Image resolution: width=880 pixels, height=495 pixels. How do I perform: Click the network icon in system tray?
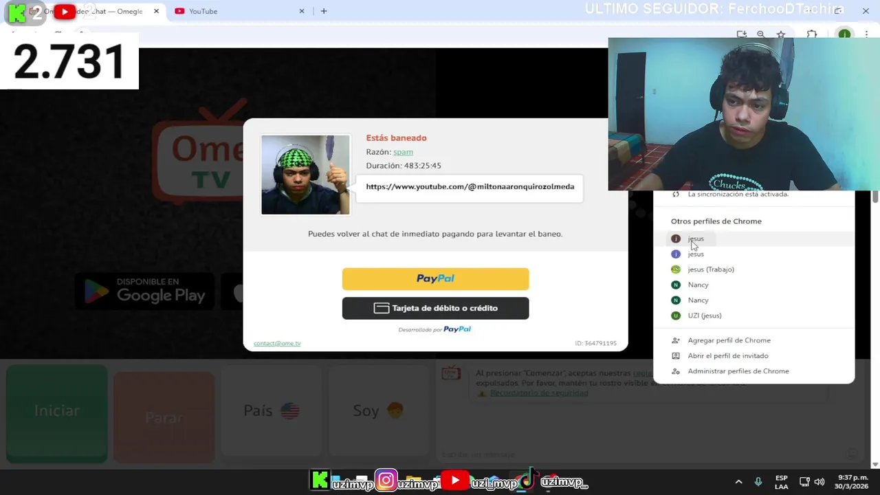[804, 482]
